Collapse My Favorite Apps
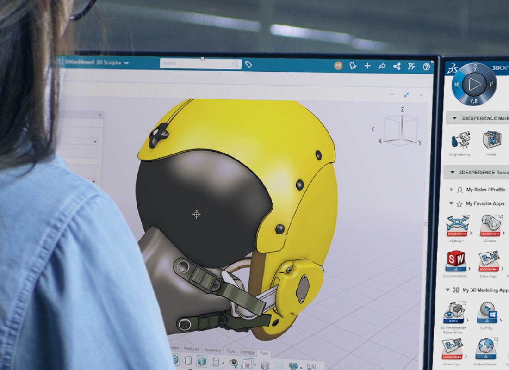 pos(451,203)
